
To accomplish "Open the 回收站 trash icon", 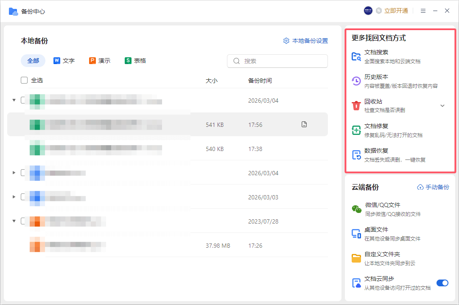I will tap(357, 104).
